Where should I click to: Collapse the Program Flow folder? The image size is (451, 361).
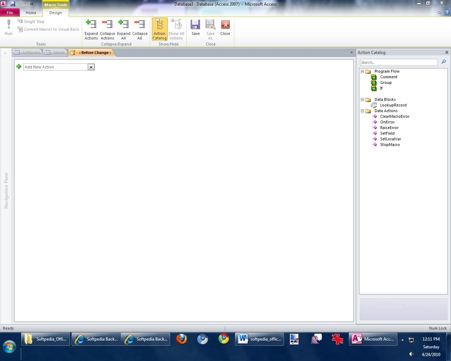pyautogui.click(x=362, y=71)
